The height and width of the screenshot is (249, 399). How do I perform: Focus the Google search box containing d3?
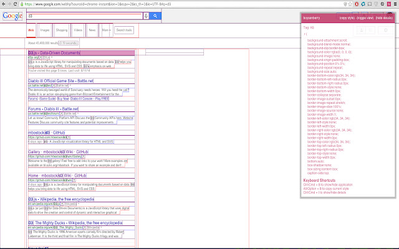tap(85, 16)
